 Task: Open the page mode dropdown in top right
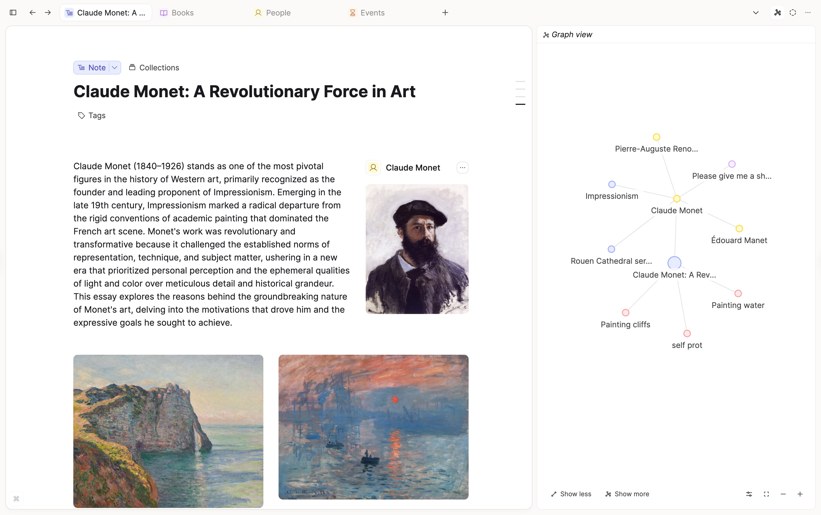(x=756, y=12)
